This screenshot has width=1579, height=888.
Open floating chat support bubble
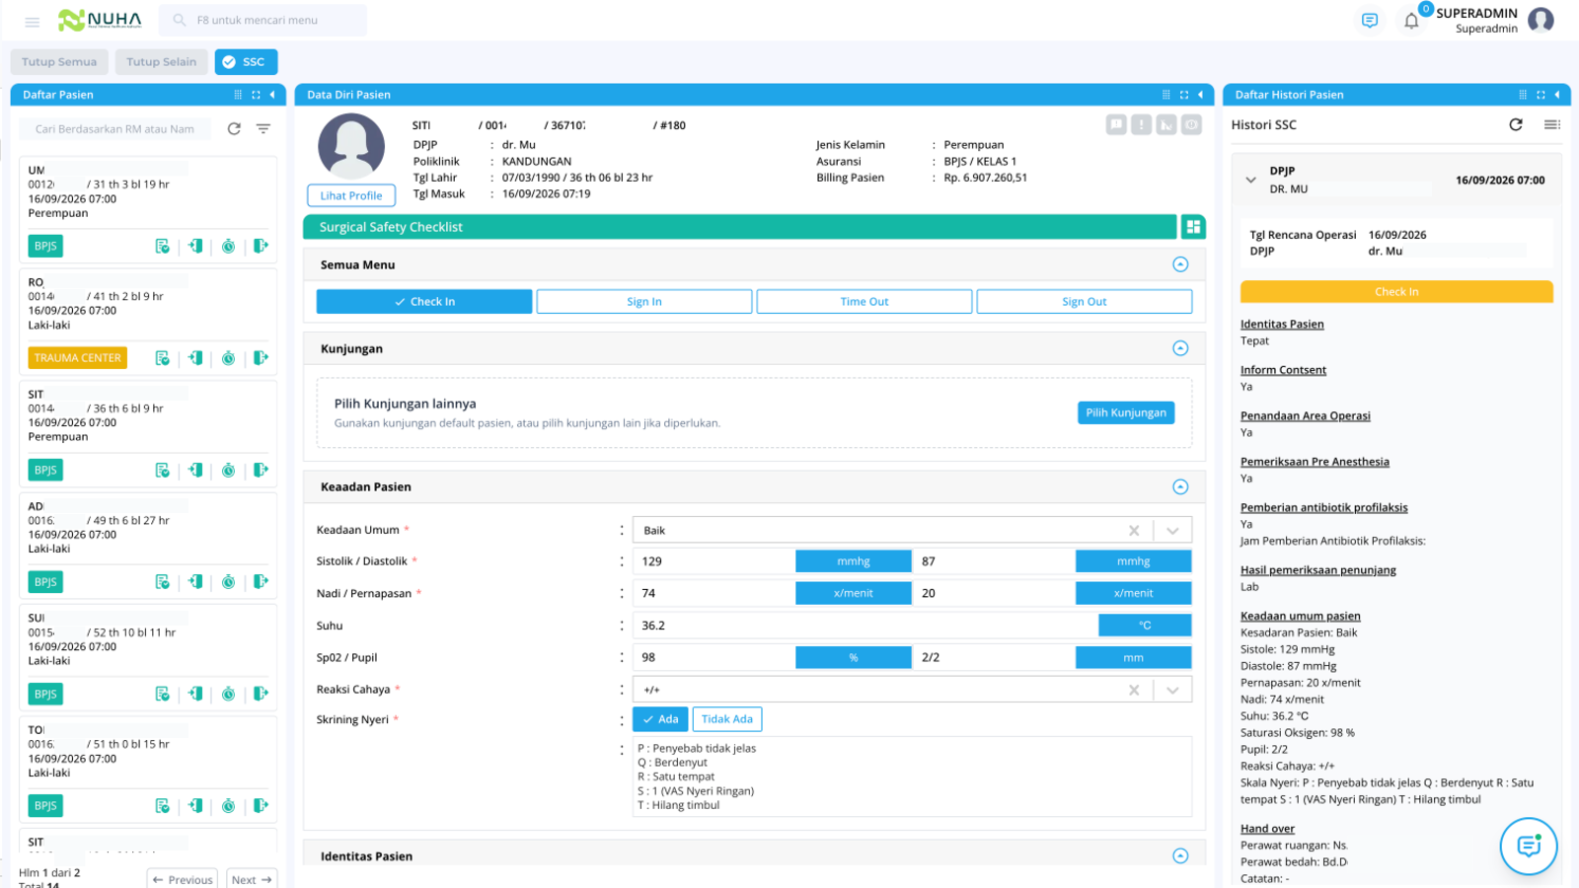pos(1529,846)
